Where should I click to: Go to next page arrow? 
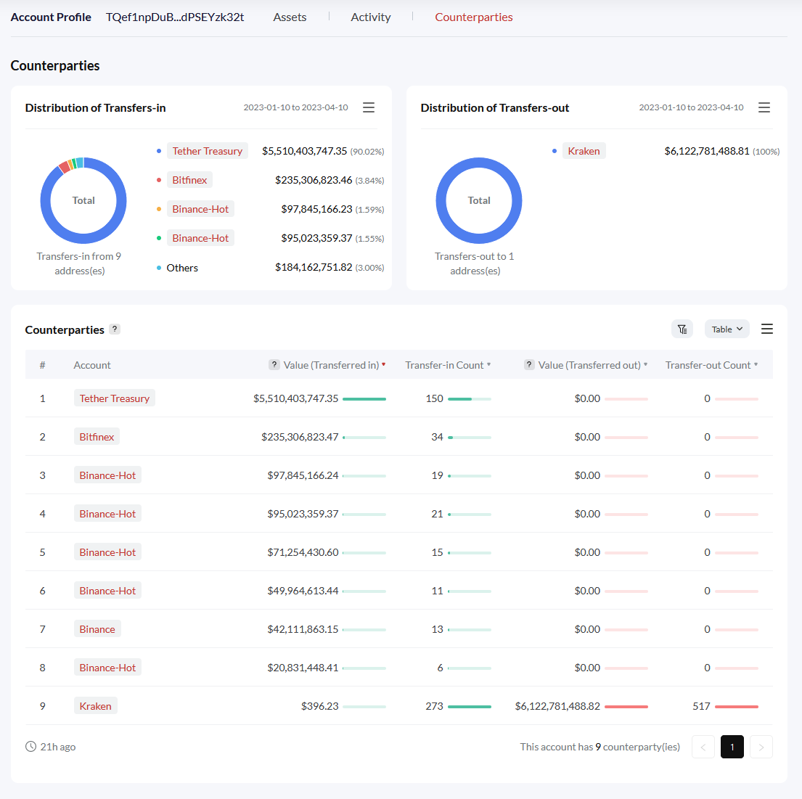[x=761, y=747]
